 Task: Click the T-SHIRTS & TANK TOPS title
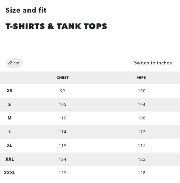point(56,26)
